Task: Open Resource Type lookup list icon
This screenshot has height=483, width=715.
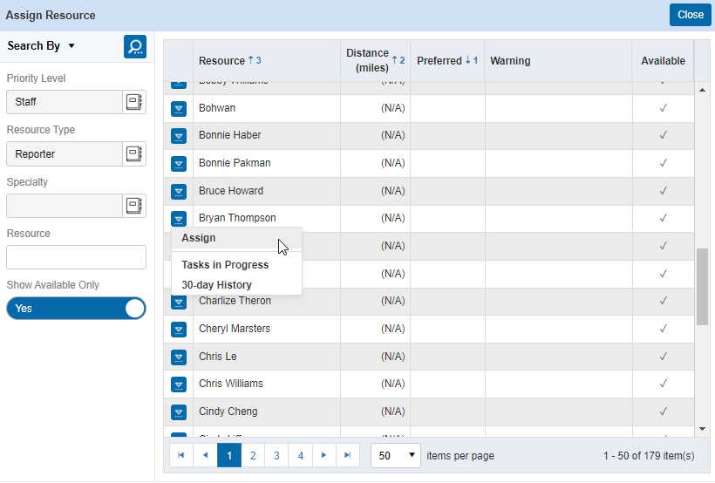Action: pyautogui.click(x=133, y=154)
